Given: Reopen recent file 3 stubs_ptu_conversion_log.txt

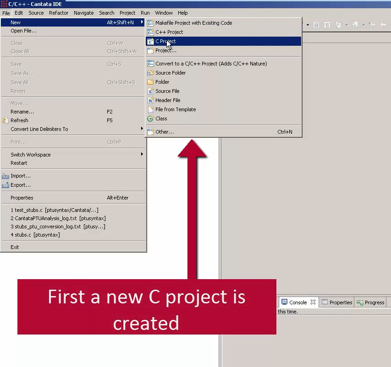Looking at the screenshot, I should [x=72, y=227].
